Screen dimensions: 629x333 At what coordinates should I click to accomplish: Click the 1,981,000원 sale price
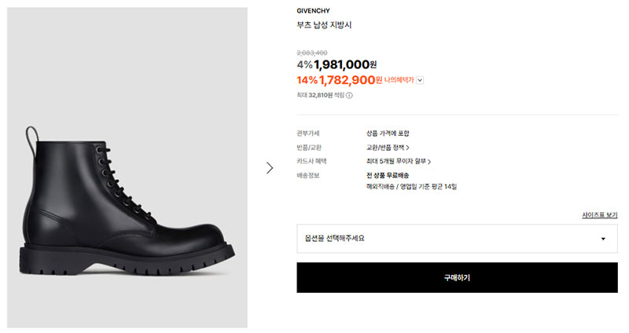pos(345,64)
